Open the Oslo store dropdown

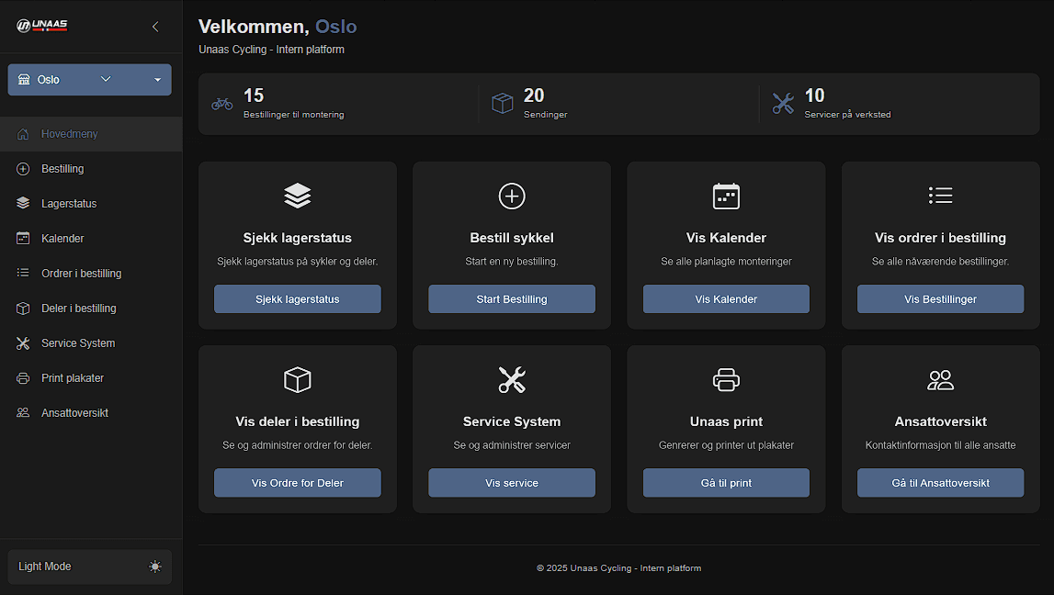89,79
